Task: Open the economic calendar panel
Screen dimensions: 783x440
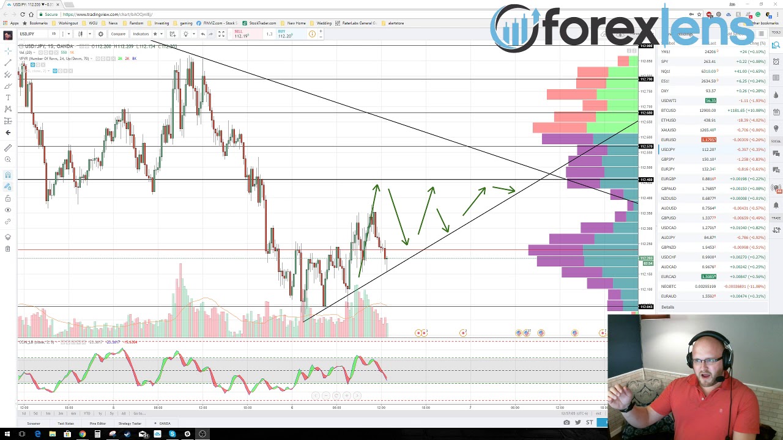Action: point(776,112)
